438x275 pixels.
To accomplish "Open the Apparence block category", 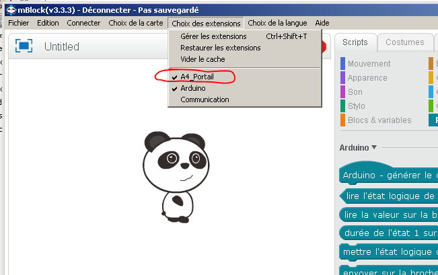I will click(367, 78).
